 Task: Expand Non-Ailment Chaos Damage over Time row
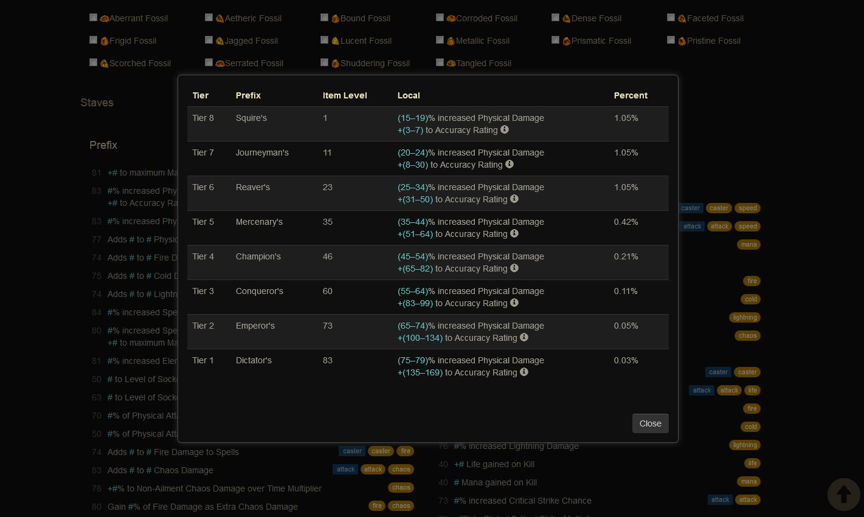tap(215, 488)
